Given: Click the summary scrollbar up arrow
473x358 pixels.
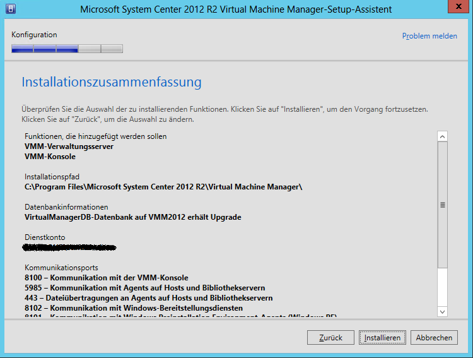Looking at the screenshot, I should (442, 136).
